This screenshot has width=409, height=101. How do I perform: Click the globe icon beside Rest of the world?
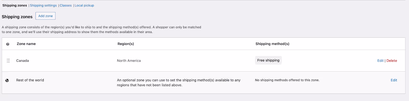pyautogui.click(x=7, y=80)
